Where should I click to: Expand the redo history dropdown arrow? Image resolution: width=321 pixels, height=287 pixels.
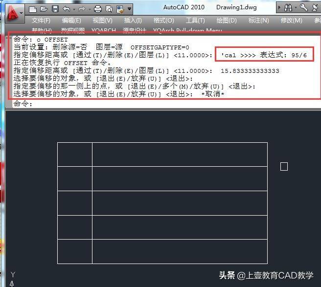(x=90, y=9)
